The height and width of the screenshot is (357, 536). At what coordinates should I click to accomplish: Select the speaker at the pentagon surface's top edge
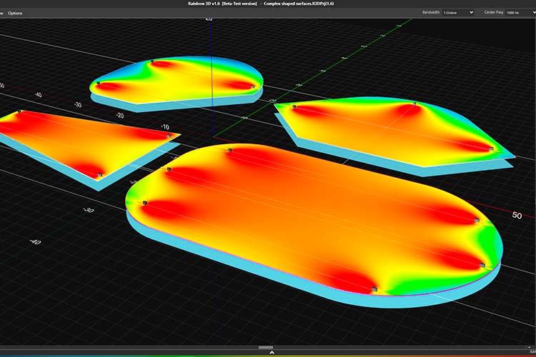415,104
